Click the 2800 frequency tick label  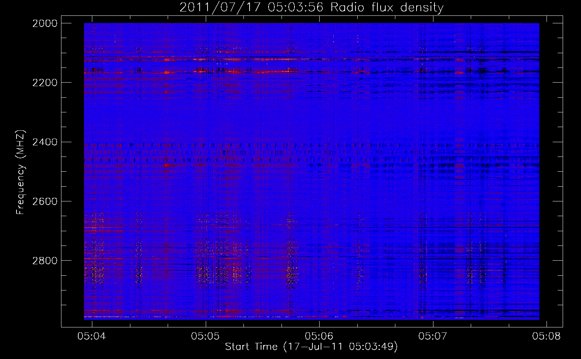click(45, 261)
